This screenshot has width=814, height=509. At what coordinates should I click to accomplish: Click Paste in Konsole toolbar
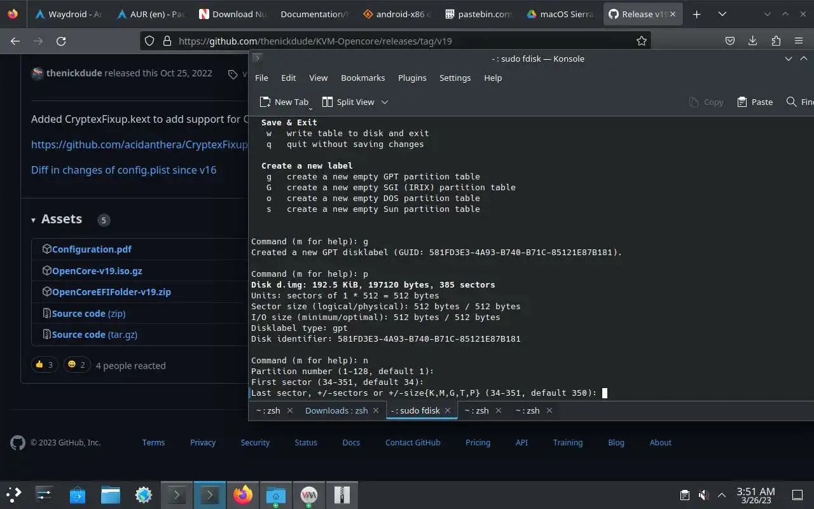[755, 102]
